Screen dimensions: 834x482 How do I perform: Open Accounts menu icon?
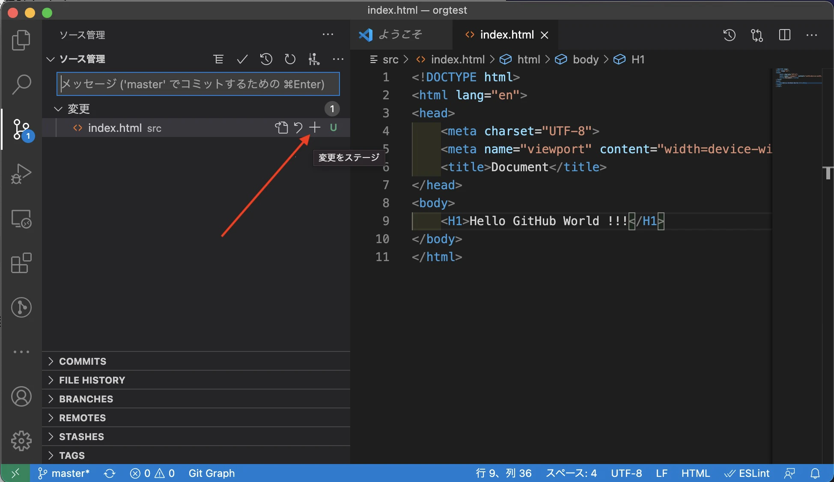tap(21, 396)
